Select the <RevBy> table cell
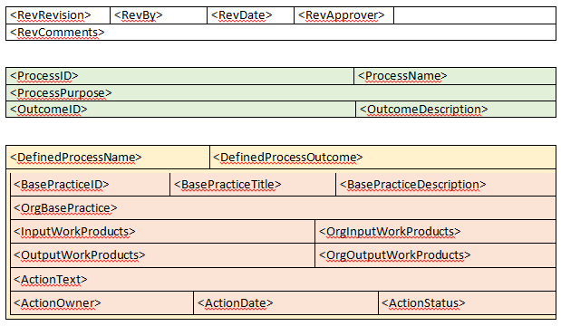 click(x=159, y=15)
